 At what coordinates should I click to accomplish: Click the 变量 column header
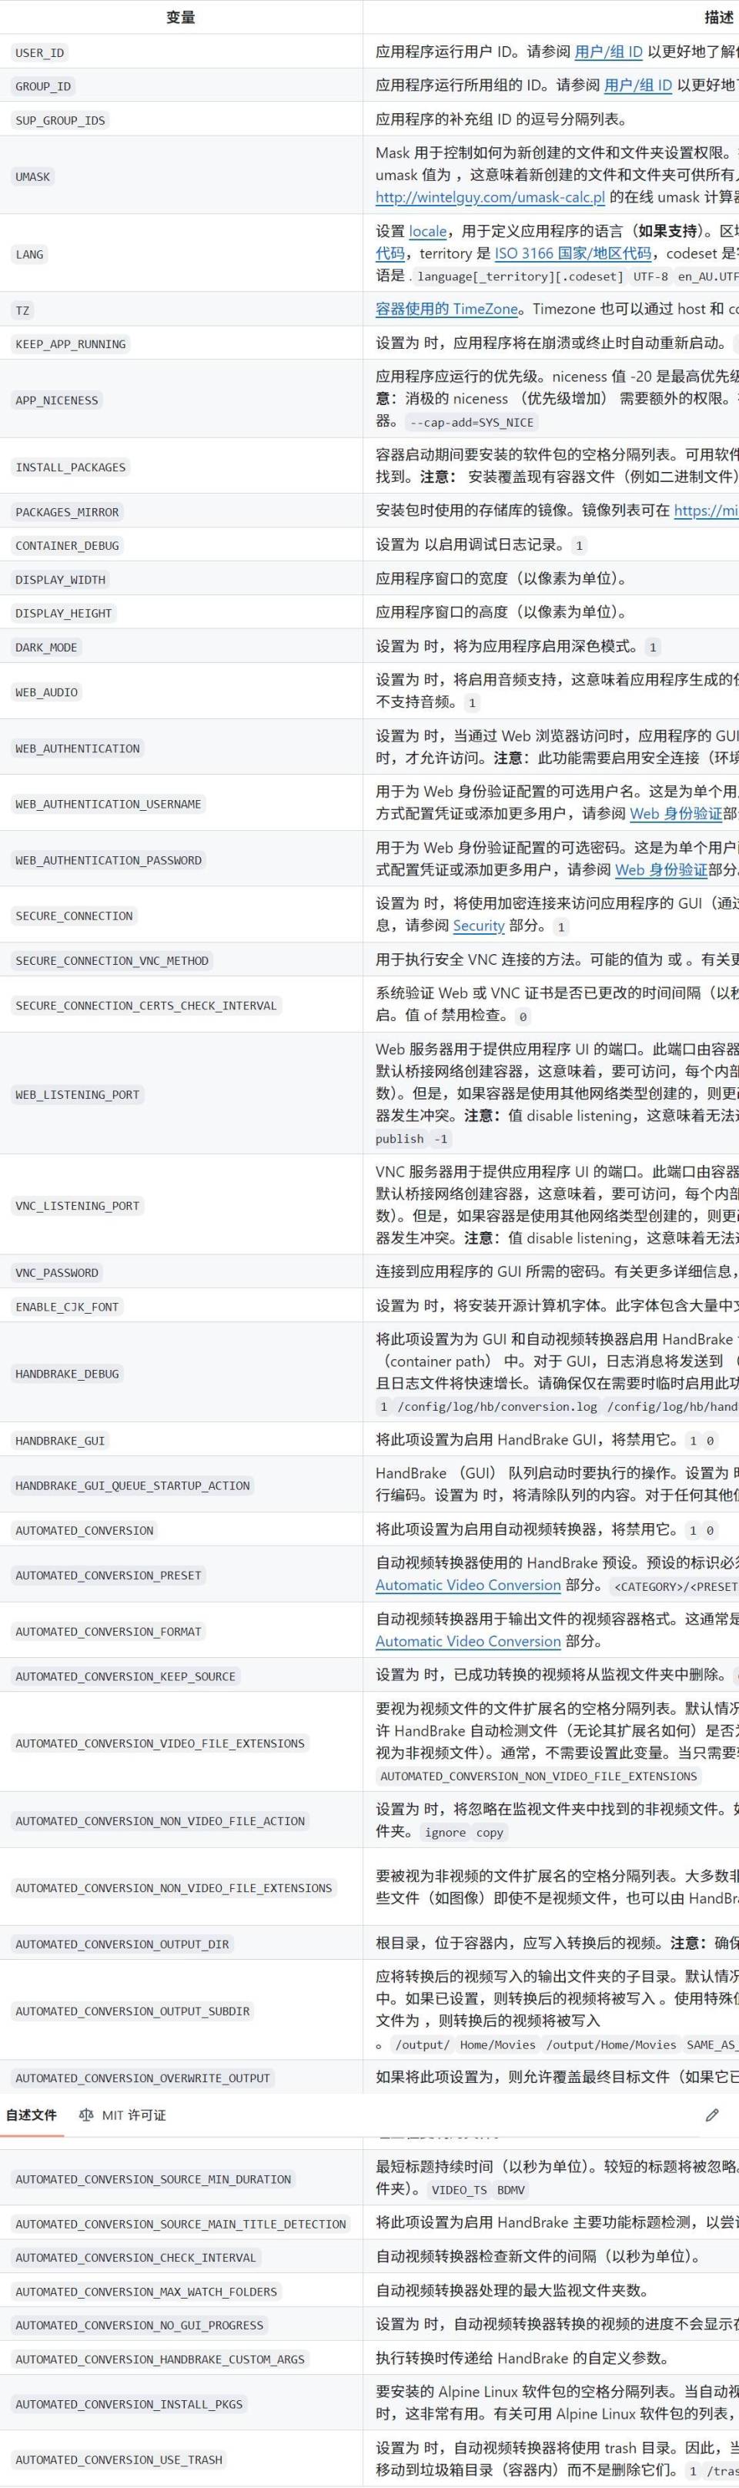(181, 16)
